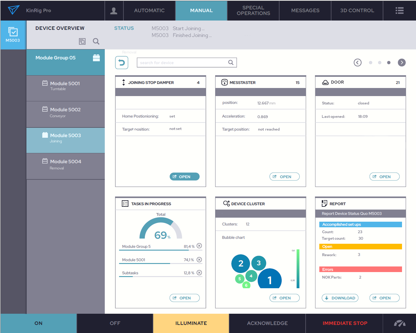
Task: Switch the system OFF
Action: (x=115, y=323)
